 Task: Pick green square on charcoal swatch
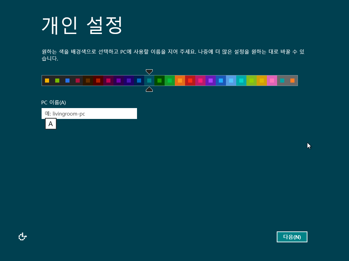(57, 81)
